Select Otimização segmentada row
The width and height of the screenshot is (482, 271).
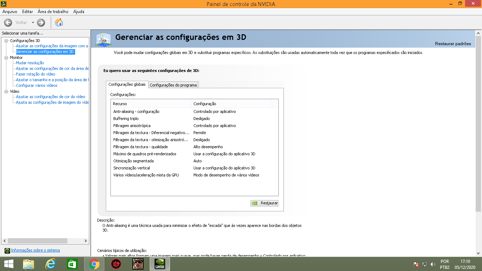click(x=194, y=161)
